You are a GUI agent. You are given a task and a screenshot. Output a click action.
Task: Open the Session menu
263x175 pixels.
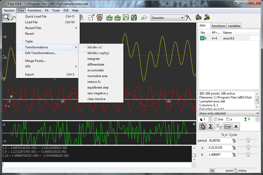click(9, 10)
